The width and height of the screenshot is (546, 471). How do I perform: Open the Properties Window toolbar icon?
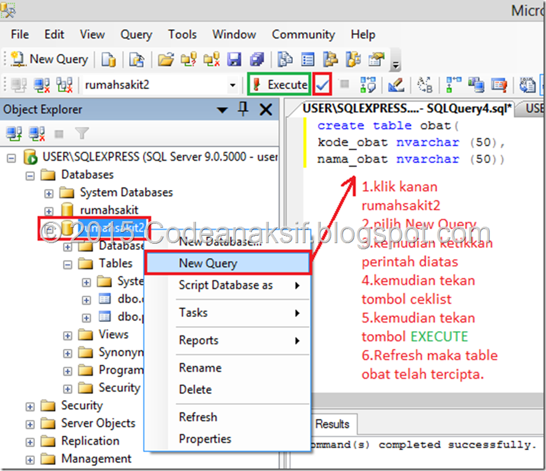tap(376, 59)
